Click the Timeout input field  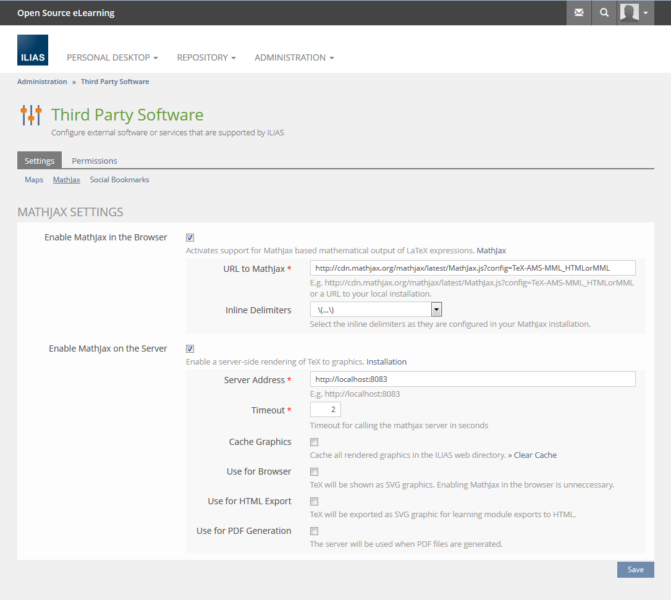pos(325,410)
